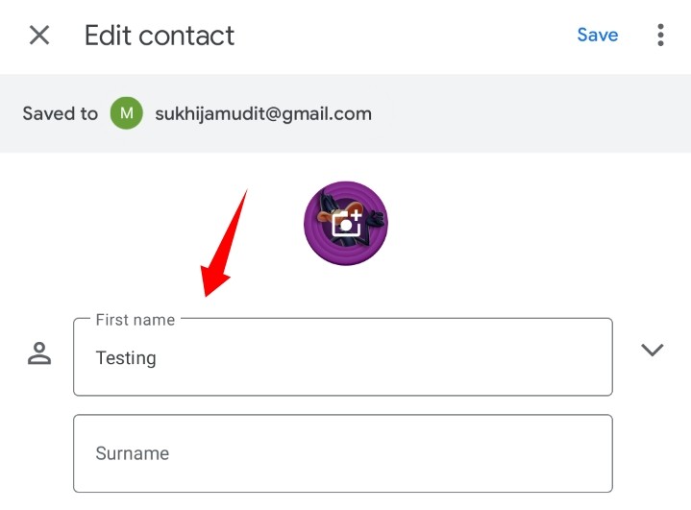Expand more name fields with chevron
Screen dimensions: 691x510
(653, 351)
